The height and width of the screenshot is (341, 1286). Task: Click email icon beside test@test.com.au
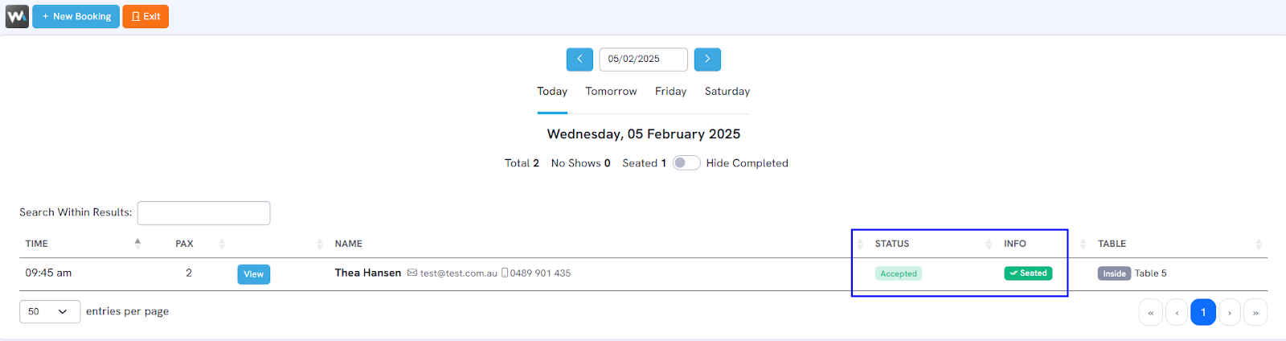click(x=412, y=273)
